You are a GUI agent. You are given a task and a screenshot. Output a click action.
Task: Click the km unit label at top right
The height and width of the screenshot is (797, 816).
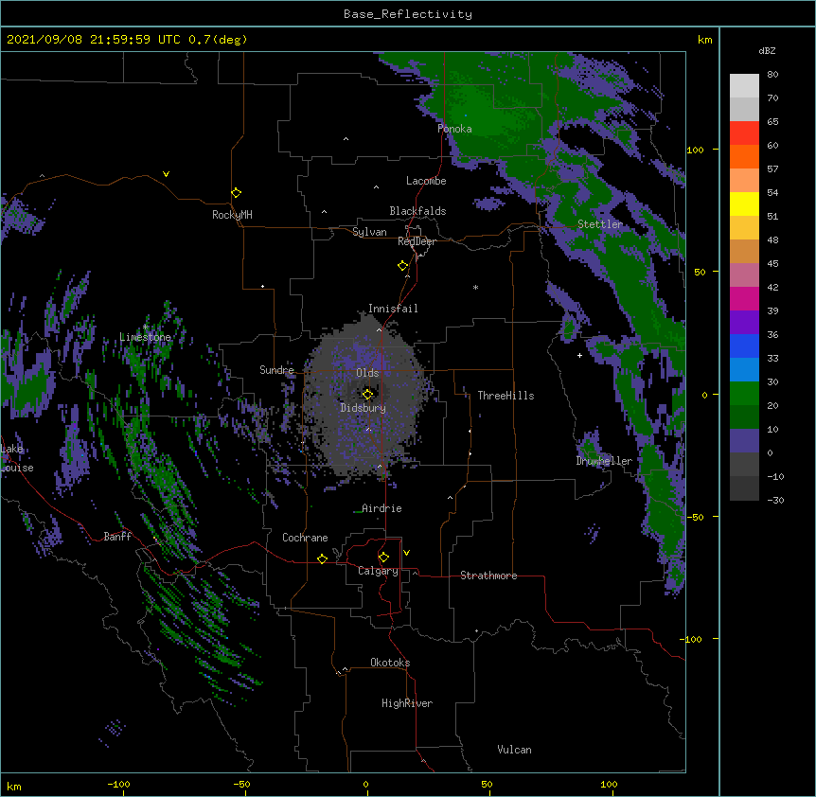(x=704, y=40)
